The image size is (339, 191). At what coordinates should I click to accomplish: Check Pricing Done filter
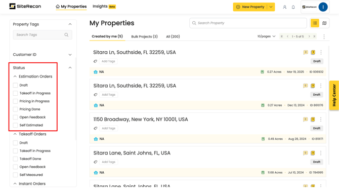coord(15,109)
